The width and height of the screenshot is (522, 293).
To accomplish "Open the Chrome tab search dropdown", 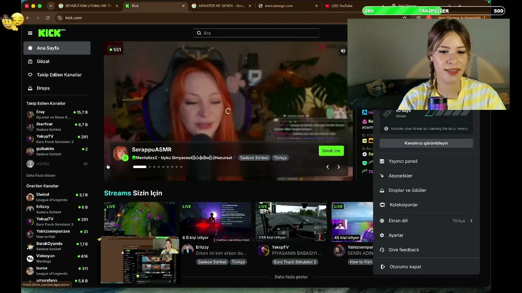I will pyautogui.click(x=51, y=6).
